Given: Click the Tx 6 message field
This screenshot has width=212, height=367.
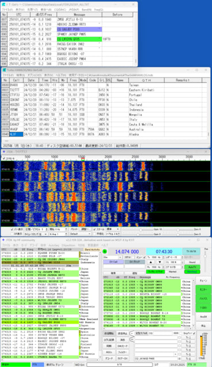Looking at the screenshot, I should click(x=156, y=358).
